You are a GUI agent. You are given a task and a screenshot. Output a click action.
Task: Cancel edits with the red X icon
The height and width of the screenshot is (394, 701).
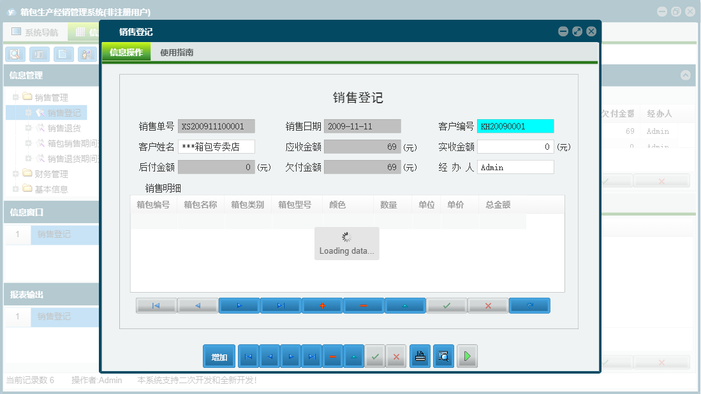click(488, 305)
